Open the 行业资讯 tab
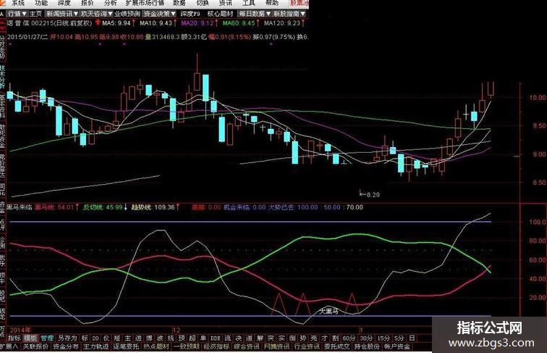Screen dimensions: 547x353 pyautogui.click(x=307, y=347)
